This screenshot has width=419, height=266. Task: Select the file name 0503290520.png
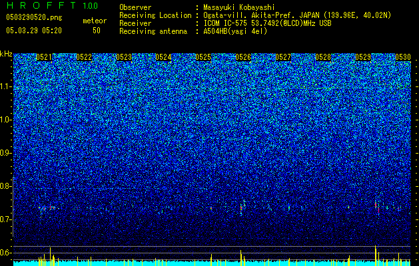tap(34, 17)
